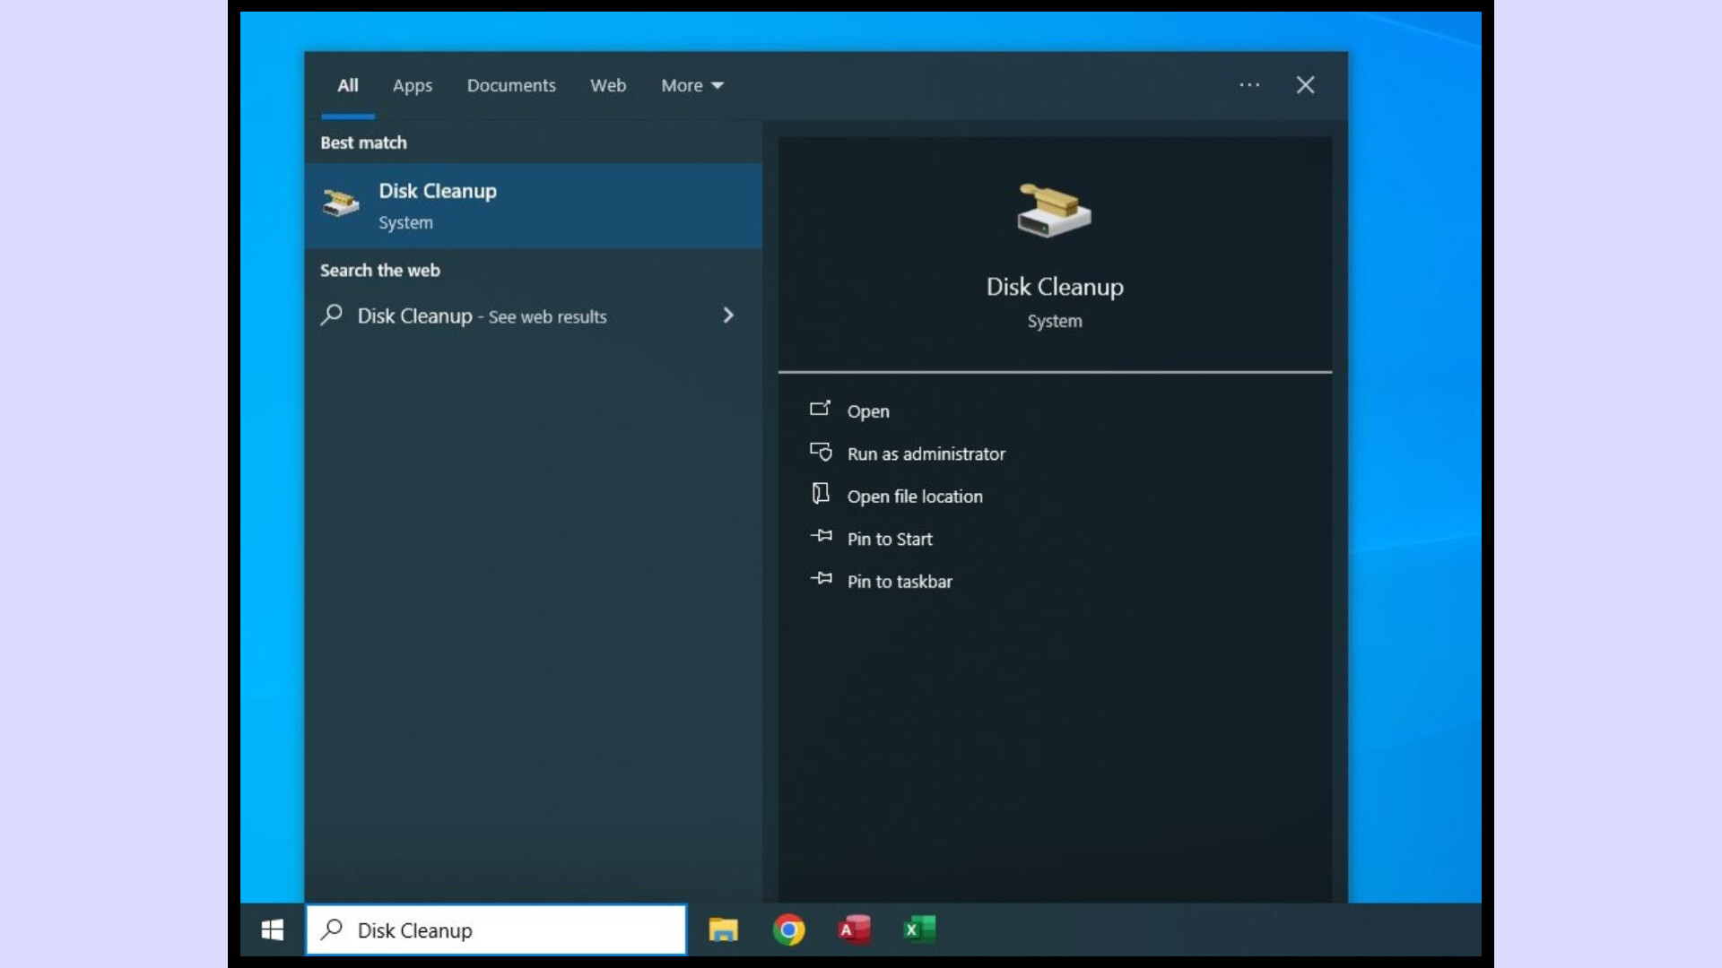This screenshot has width=1722, height=968.
Task: Click the pin icon beside Pin to Start
Action: 822,536
